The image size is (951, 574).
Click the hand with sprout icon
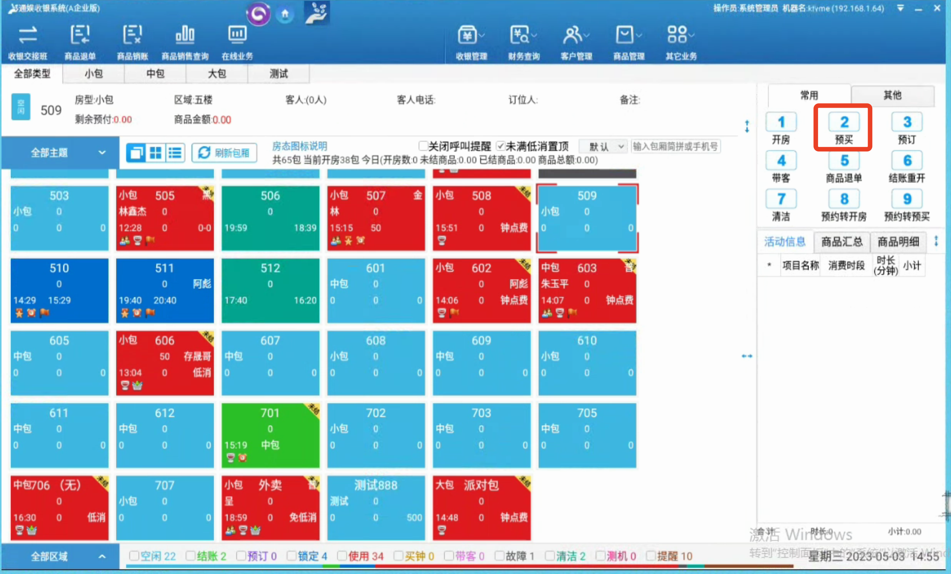tap(316, 13)
